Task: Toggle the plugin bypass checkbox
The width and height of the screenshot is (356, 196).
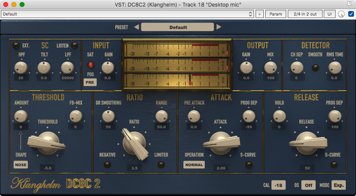Action: pyautogui.click(x=351, y=14)
